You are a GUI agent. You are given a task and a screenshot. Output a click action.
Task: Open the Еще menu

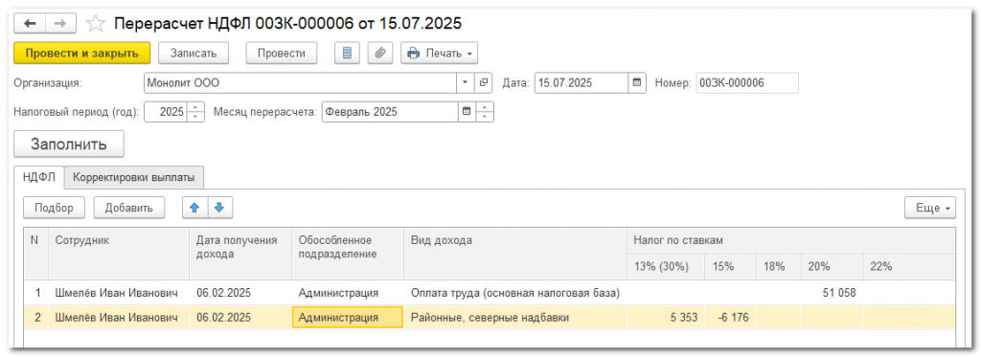point(930,209)
